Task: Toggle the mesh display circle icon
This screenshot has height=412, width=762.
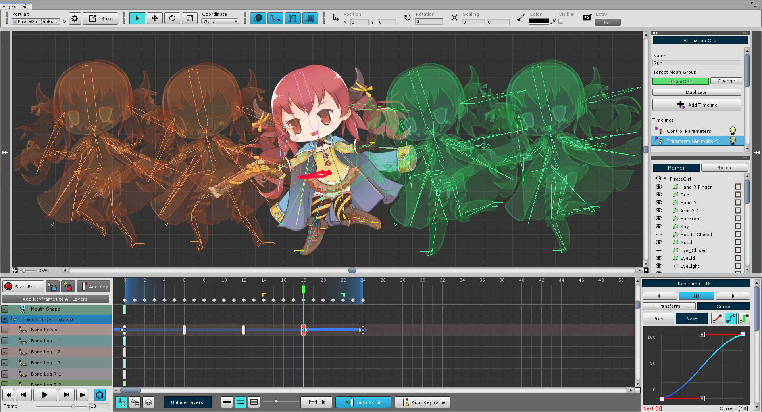Action: click(x=258, y=18)
